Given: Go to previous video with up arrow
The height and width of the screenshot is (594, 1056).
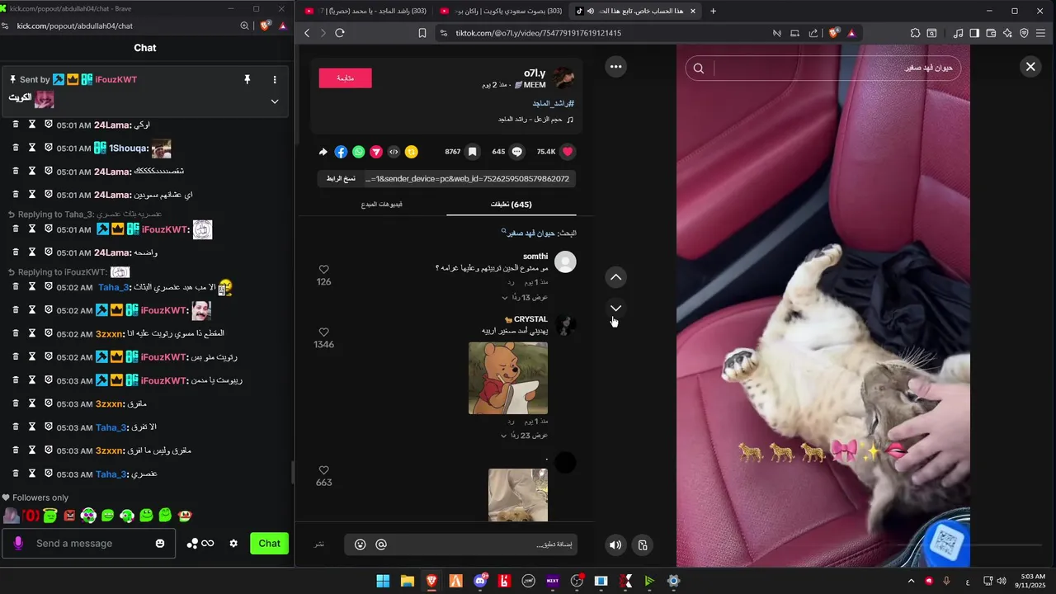Looking at the screenshot, I should point(615,277).
